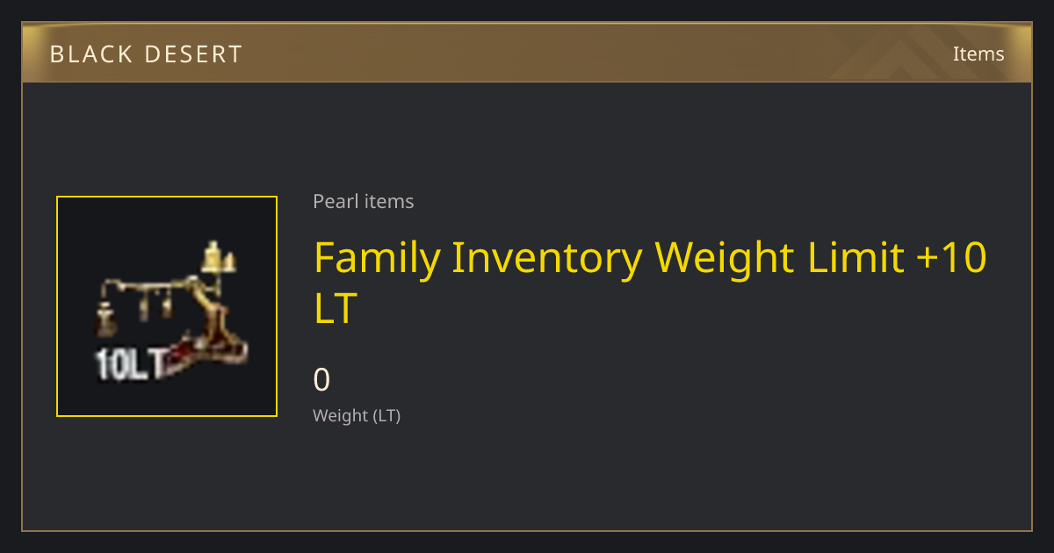Image resolution: width=1054 pixels, height=553 pixels.
Task: Click the BLACK DESERT header title
Action: pos(146,54)
